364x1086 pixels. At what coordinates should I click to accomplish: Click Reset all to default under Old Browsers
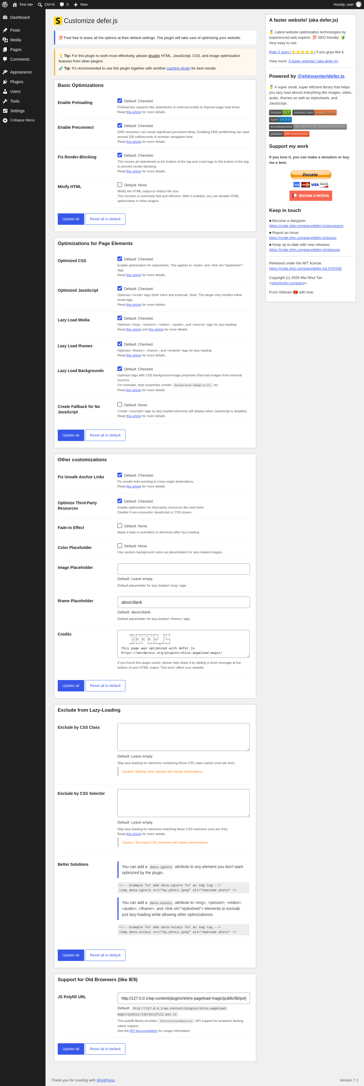pyautogui.click(x=105, y=1049)
